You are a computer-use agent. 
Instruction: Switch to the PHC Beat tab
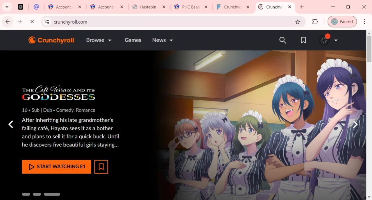pyautogui.click(x=191, y=7)
